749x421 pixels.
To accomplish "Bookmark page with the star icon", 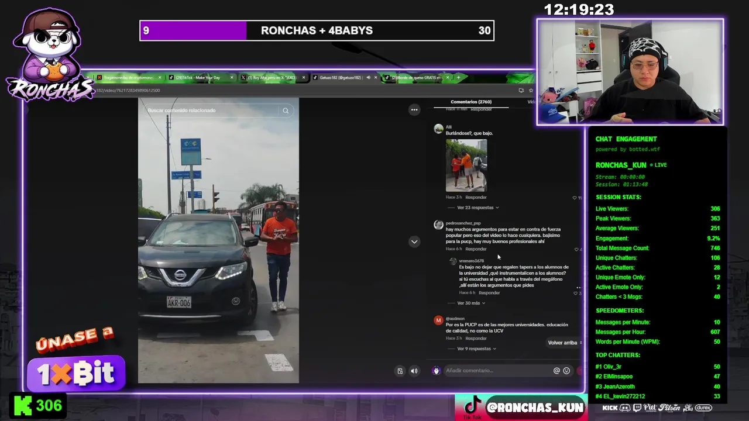I will (x=531, y=90).
